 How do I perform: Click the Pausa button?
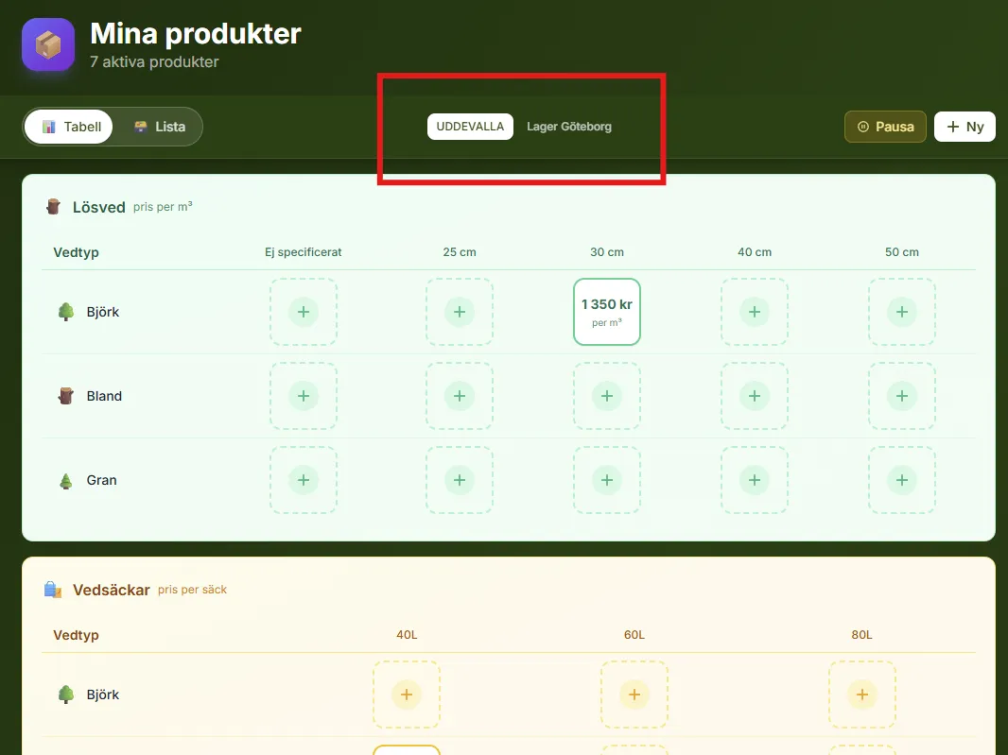(x=885, y=127)
